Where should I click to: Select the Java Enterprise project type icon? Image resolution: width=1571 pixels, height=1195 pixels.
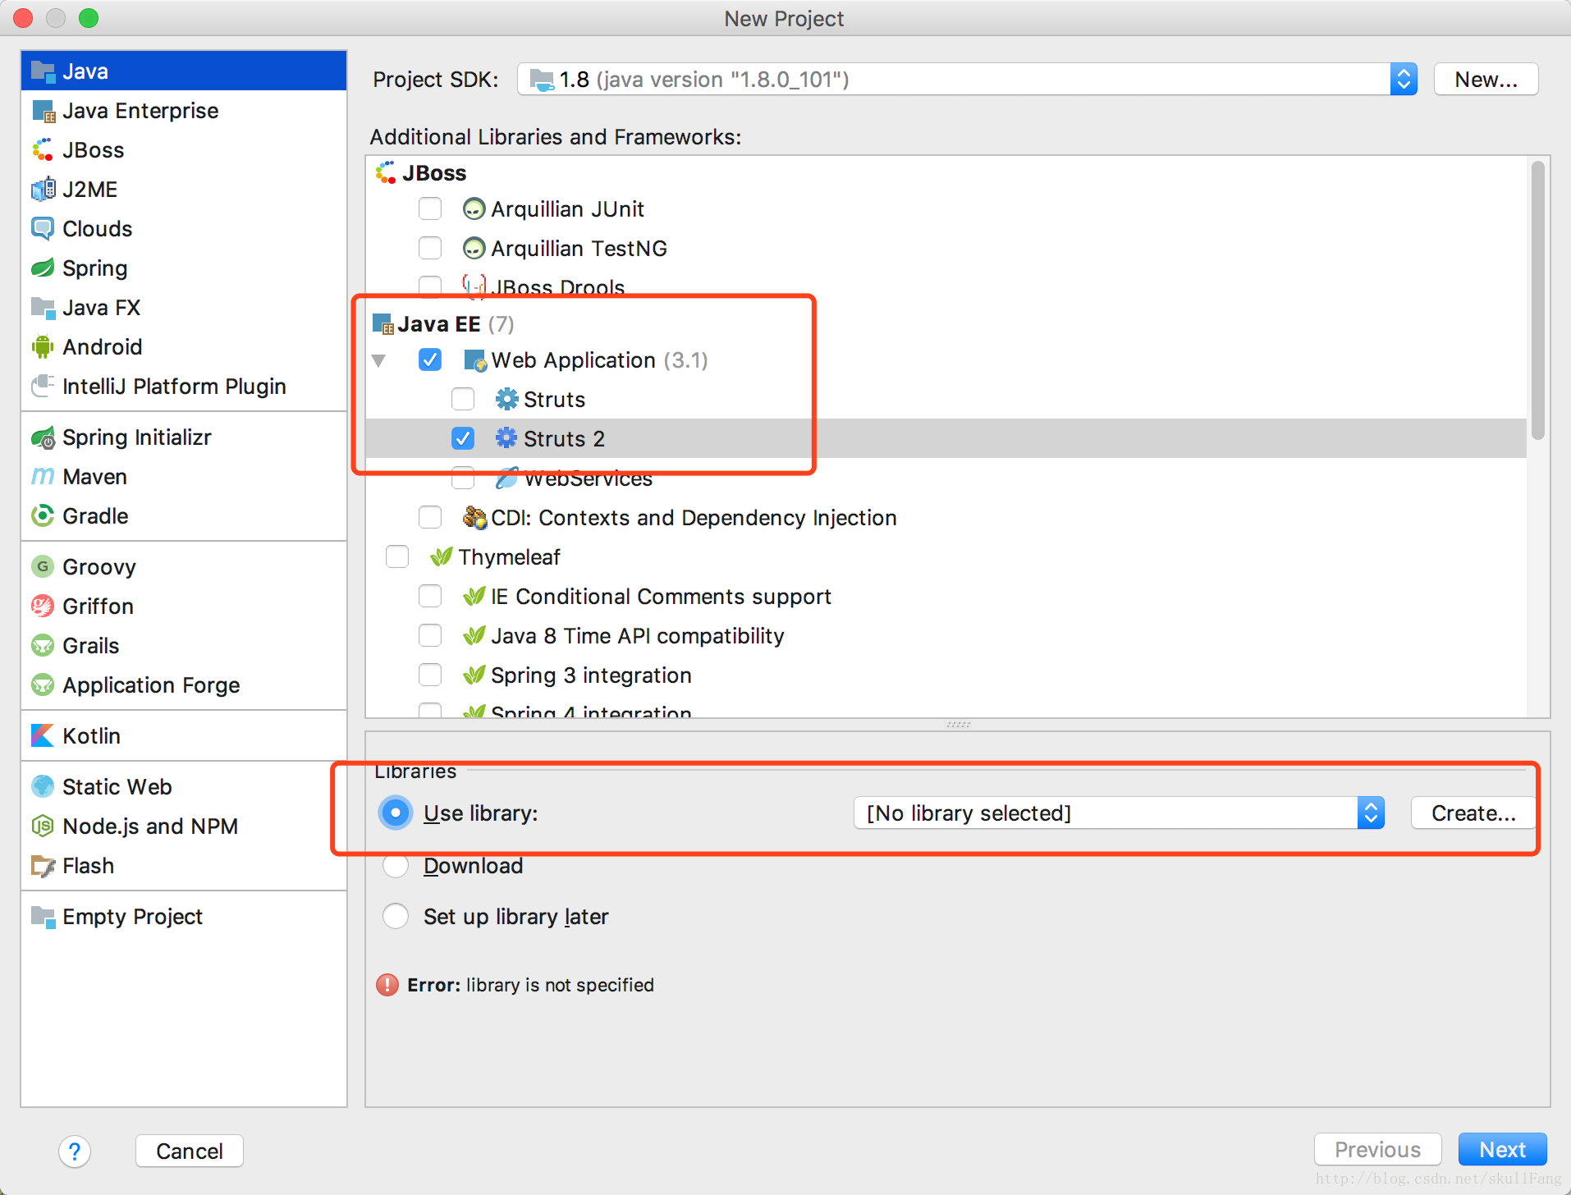tap(43, 111)
